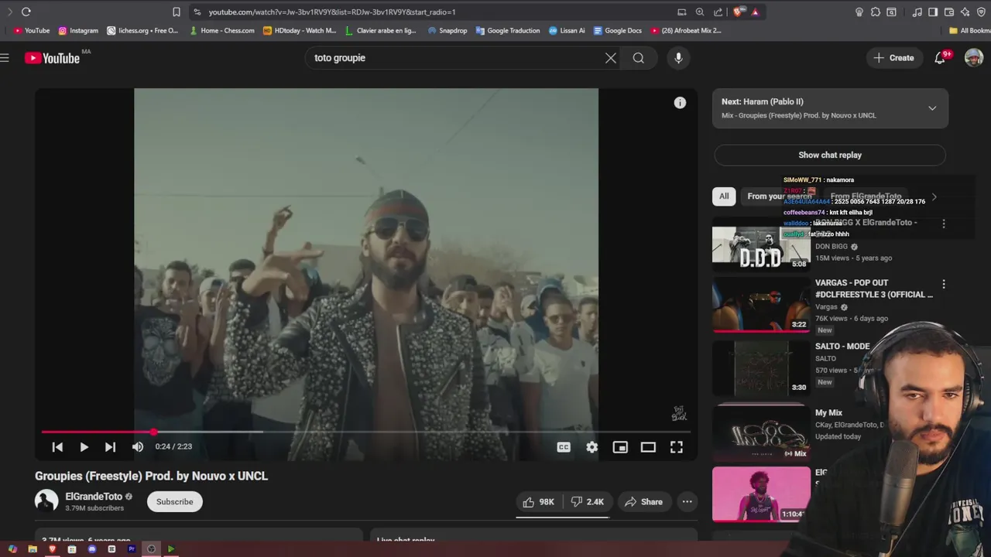Open the music note playlist icon
The image size is (991, 557).
coord(917,12)
